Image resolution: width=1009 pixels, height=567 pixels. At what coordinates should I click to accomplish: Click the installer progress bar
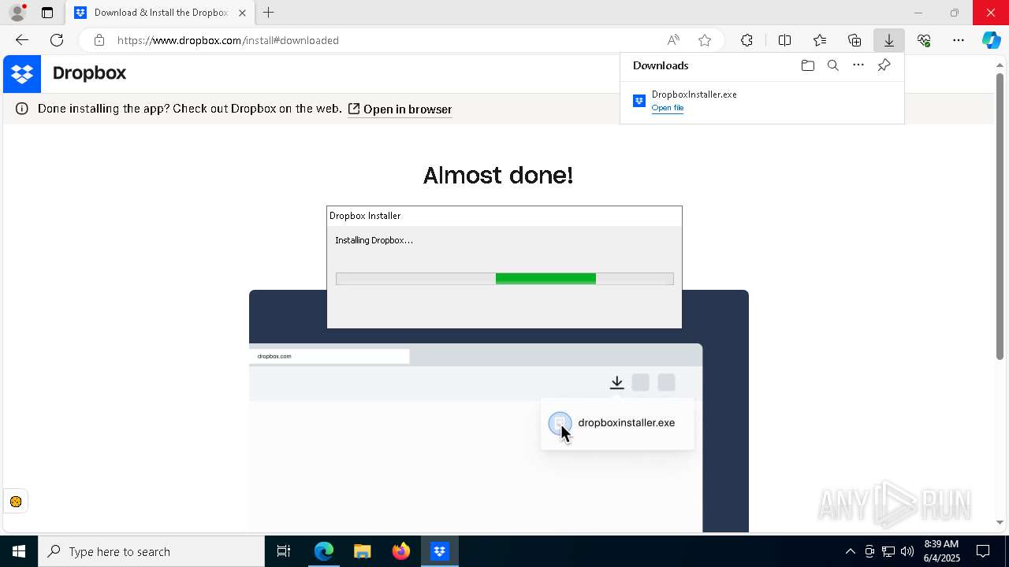[x=504, y=279]
